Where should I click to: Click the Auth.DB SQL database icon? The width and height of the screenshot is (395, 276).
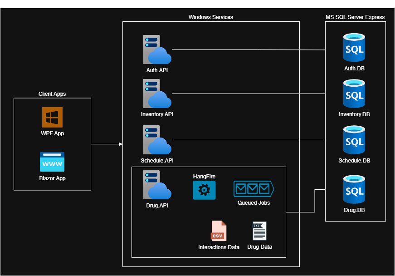[x=354, y=48]
